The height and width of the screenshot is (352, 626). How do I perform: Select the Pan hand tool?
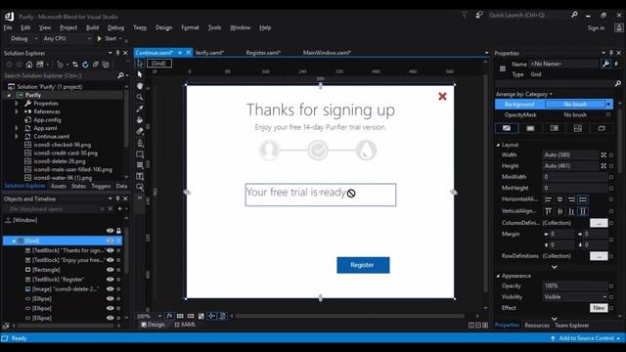coord(140,86)
